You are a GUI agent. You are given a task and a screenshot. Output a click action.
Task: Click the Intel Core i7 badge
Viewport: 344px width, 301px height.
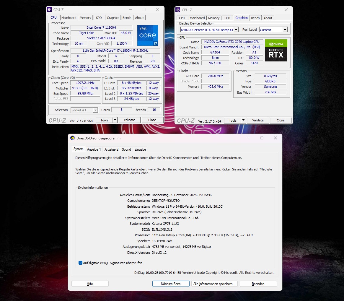147,35
